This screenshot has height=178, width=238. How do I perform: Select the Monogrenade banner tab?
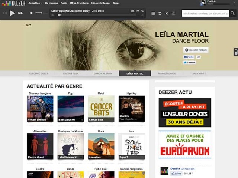(167, 73)
